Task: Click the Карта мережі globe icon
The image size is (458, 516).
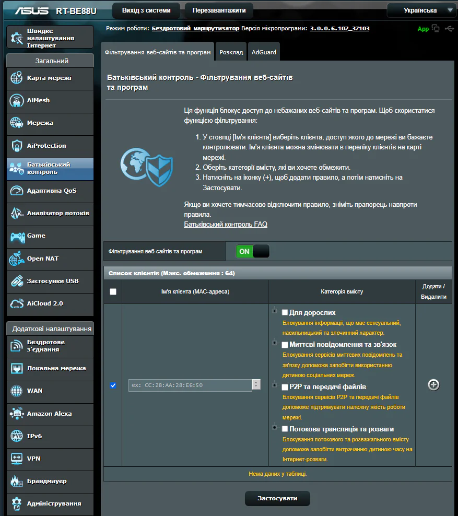Action: 17,78
